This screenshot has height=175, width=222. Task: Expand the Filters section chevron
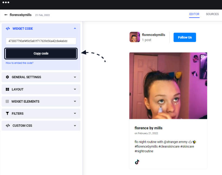(75, 113)
